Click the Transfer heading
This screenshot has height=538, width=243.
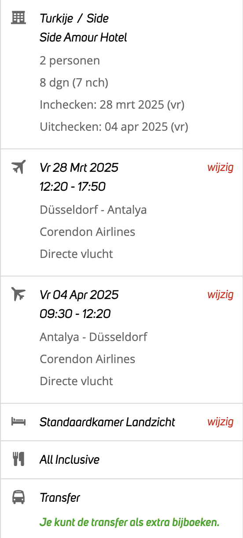60,498
